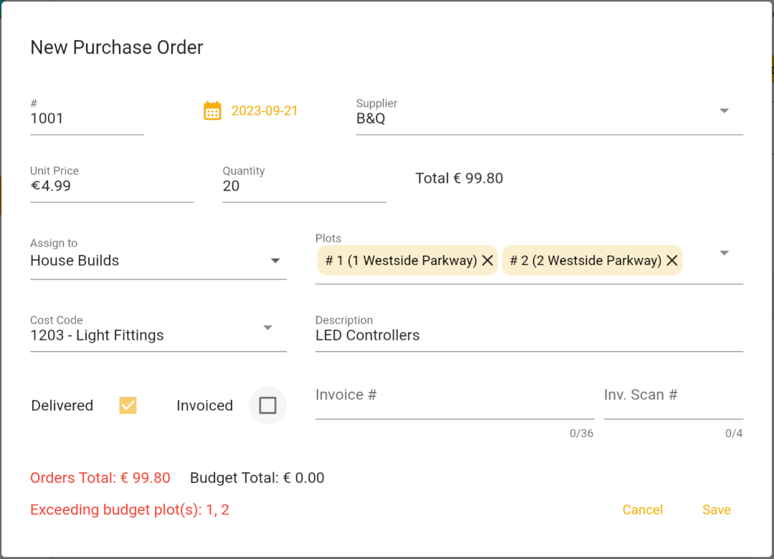Click the date 2023-09-21 text

tap(264, 111)
